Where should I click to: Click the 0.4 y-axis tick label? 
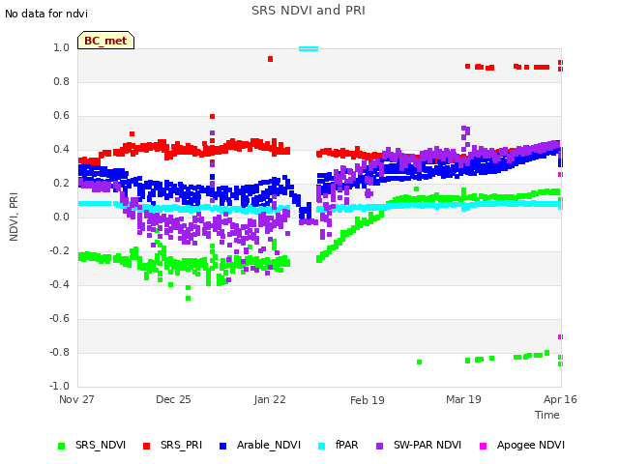pyautogui.click(x=61, y=149)
